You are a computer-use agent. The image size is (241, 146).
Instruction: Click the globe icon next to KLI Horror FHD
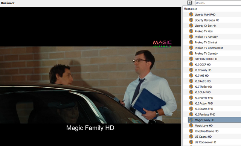pos(191,97)
